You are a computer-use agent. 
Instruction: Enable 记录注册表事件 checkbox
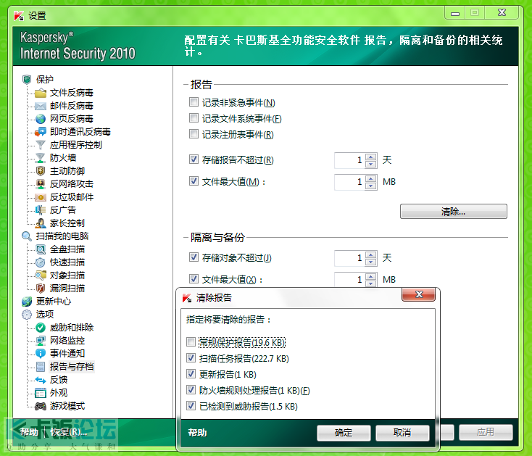(194, 133)
